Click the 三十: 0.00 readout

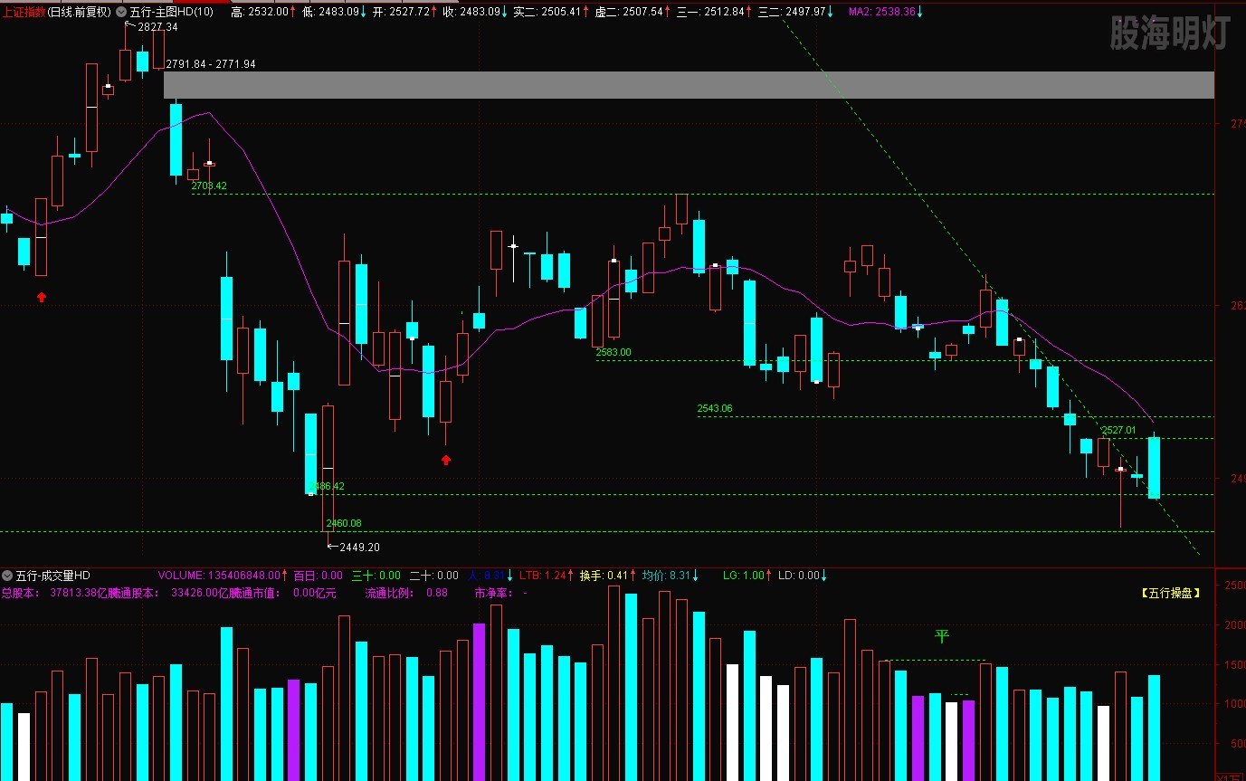click(376, 576)
